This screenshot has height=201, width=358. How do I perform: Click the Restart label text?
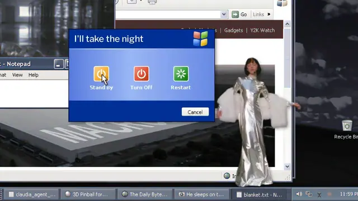click(x=181, y=88)
